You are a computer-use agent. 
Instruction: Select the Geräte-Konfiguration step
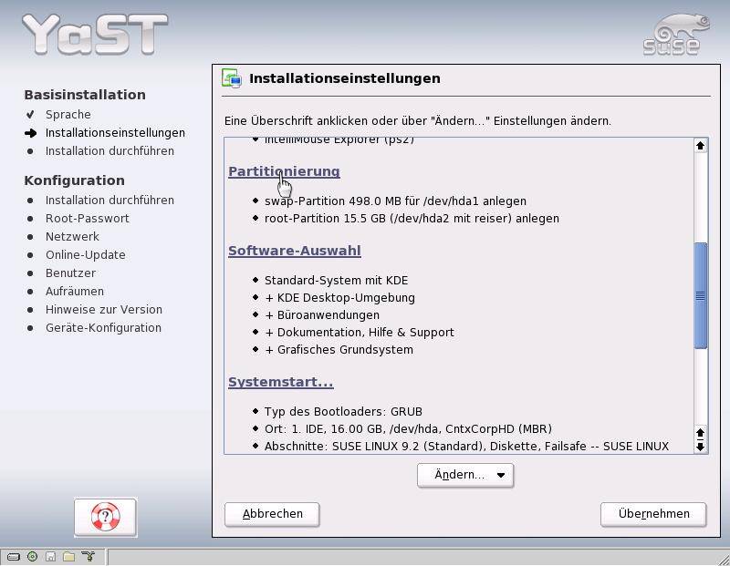103,328
